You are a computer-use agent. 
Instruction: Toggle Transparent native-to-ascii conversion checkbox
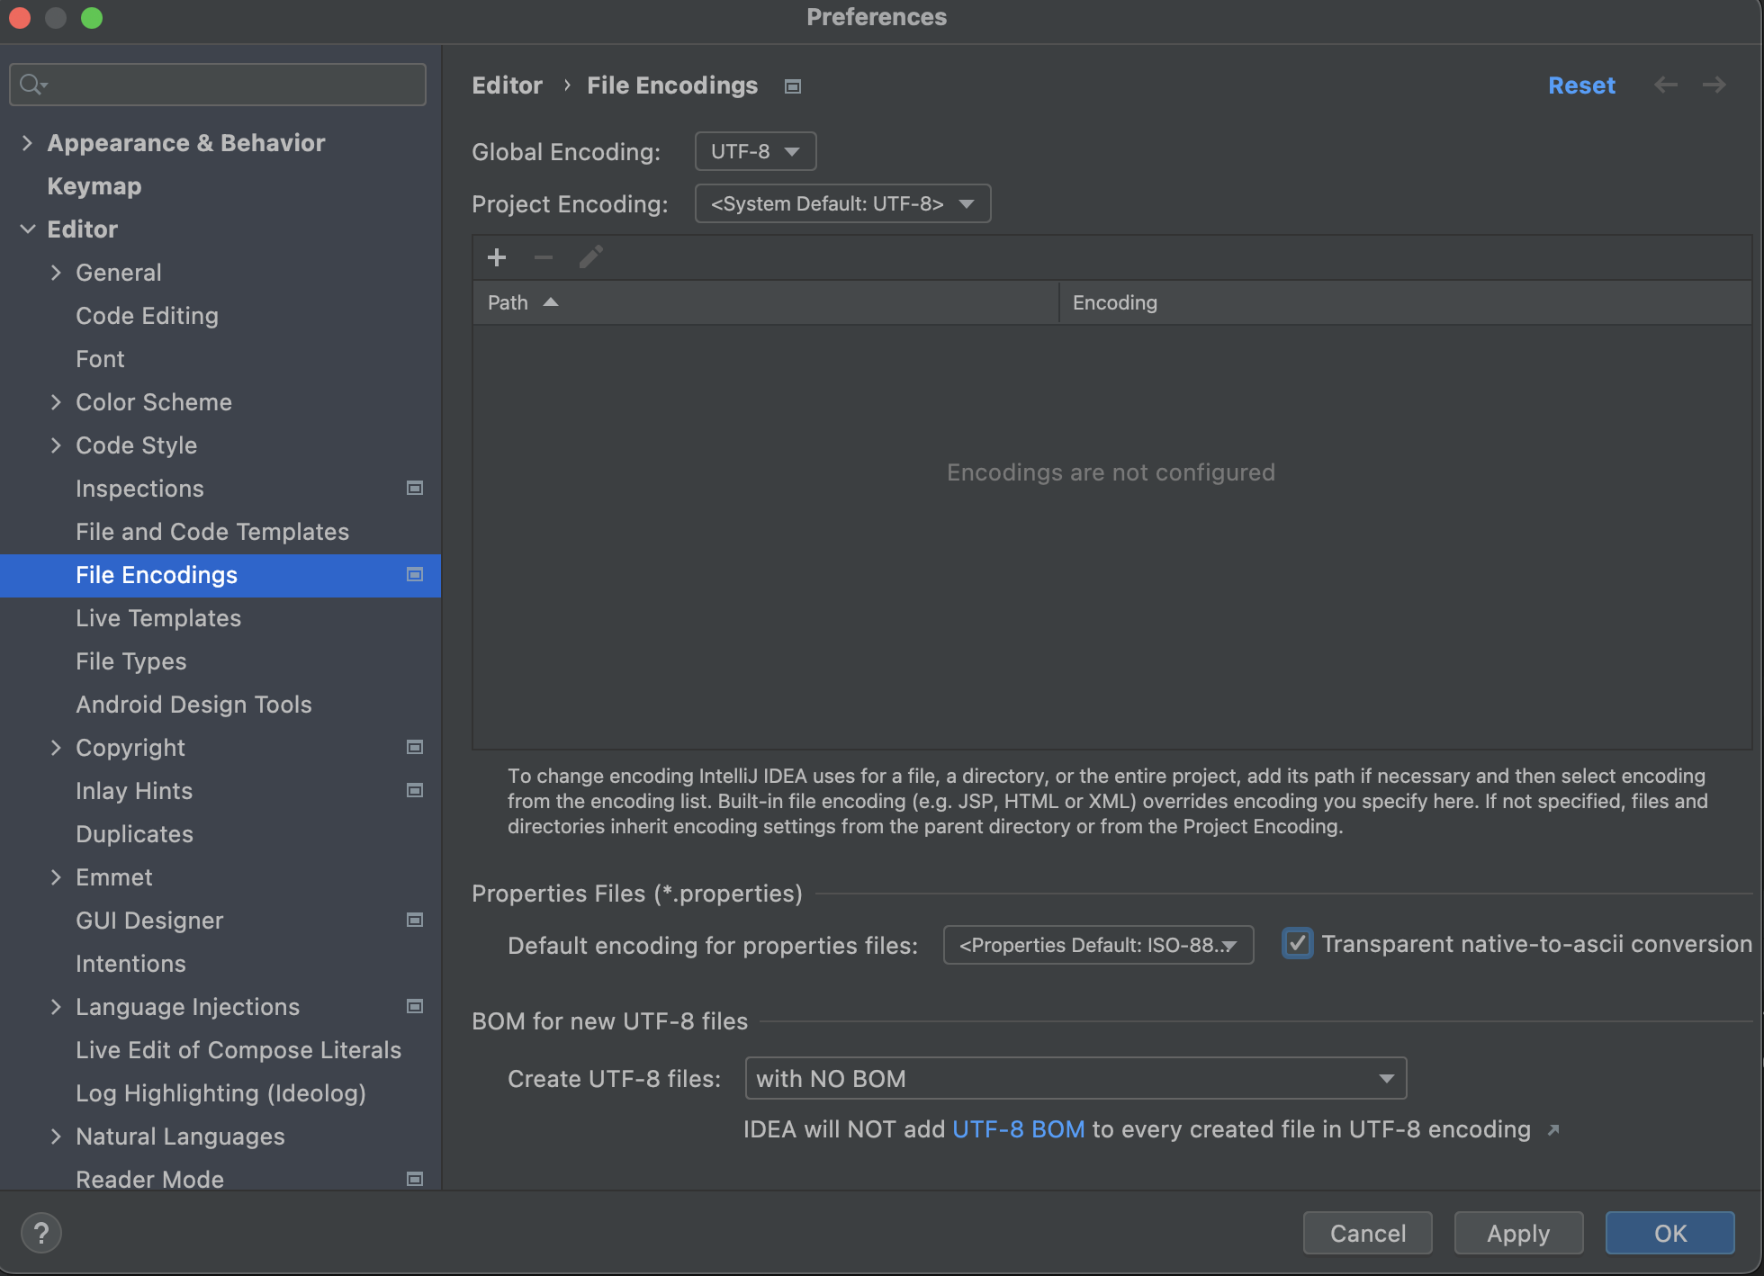pyautogui.click(x=1297, y=944)
